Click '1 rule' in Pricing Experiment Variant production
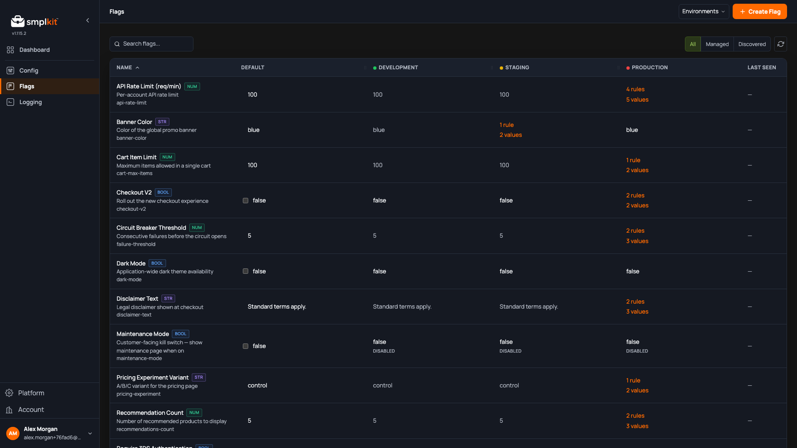 633,380
